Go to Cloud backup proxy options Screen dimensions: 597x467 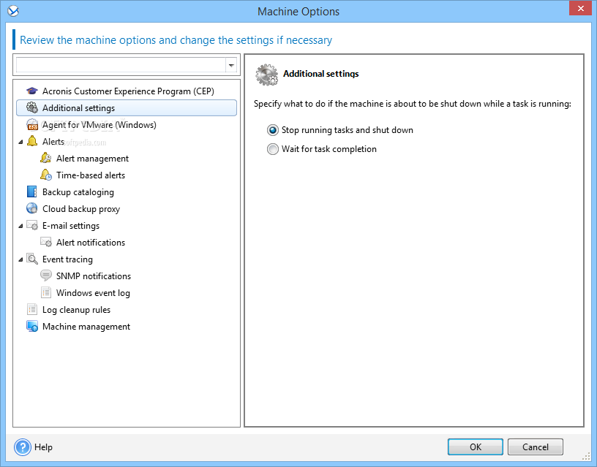[81, 209]
